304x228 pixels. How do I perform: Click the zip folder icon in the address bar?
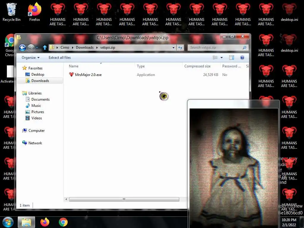(52, 47)
